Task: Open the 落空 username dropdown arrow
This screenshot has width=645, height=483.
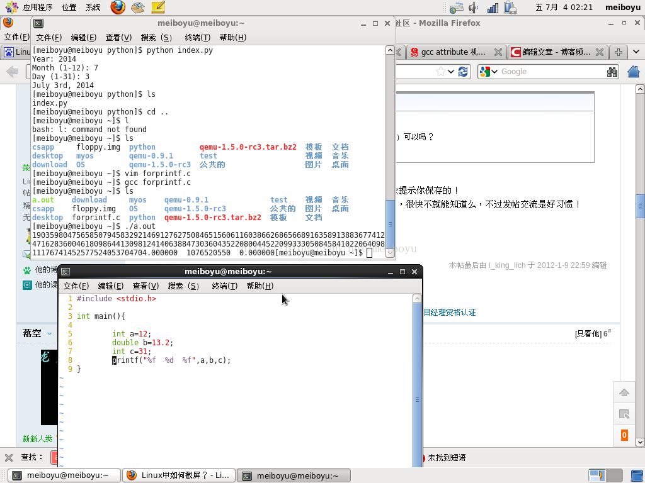Action: click(x=49, y=334)
